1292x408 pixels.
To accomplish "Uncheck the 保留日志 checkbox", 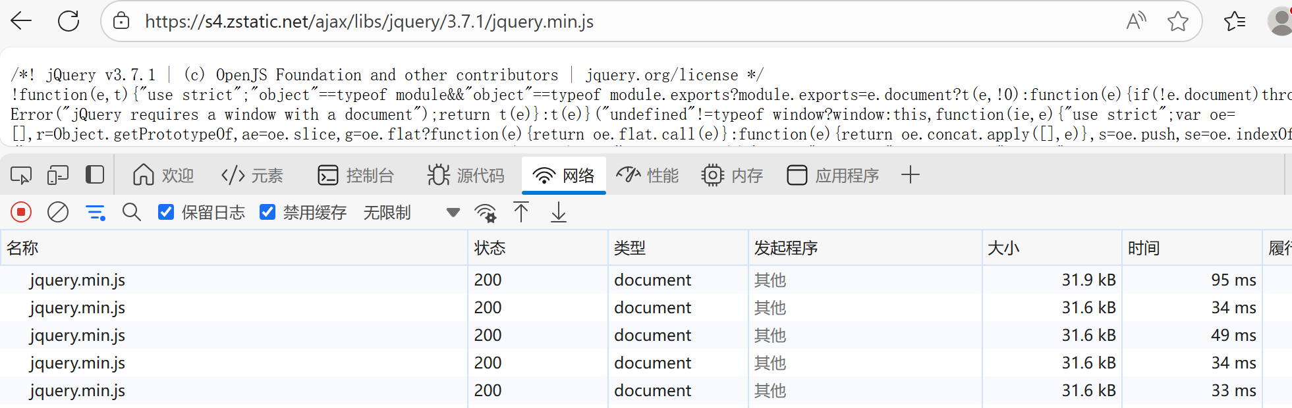I will [166, 212].
